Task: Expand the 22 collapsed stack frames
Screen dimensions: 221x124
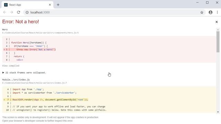Action: pos(24,73)
